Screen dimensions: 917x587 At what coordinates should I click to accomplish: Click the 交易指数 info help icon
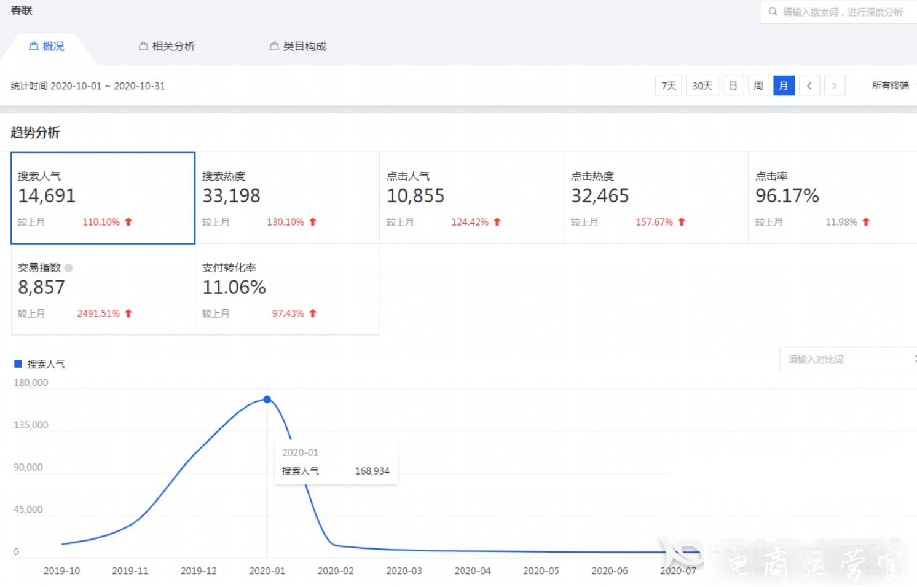coord(69,268)
